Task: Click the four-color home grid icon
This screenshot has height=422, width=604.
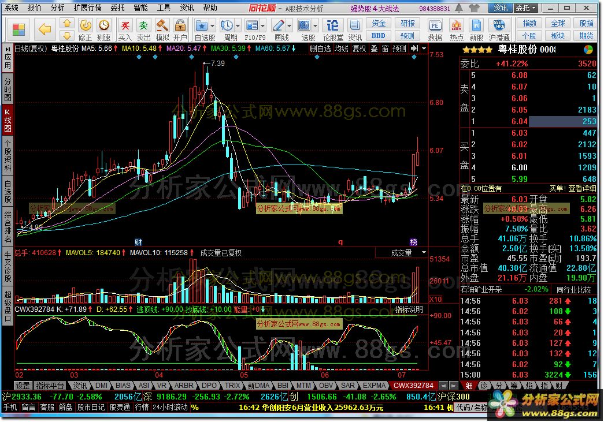Action: pos(18,29)
